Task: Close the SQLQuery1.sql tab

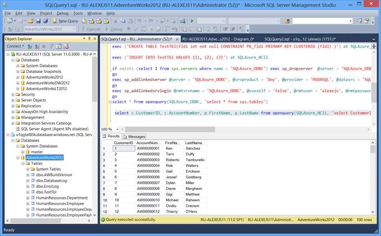Action: [x=177, y=39]
